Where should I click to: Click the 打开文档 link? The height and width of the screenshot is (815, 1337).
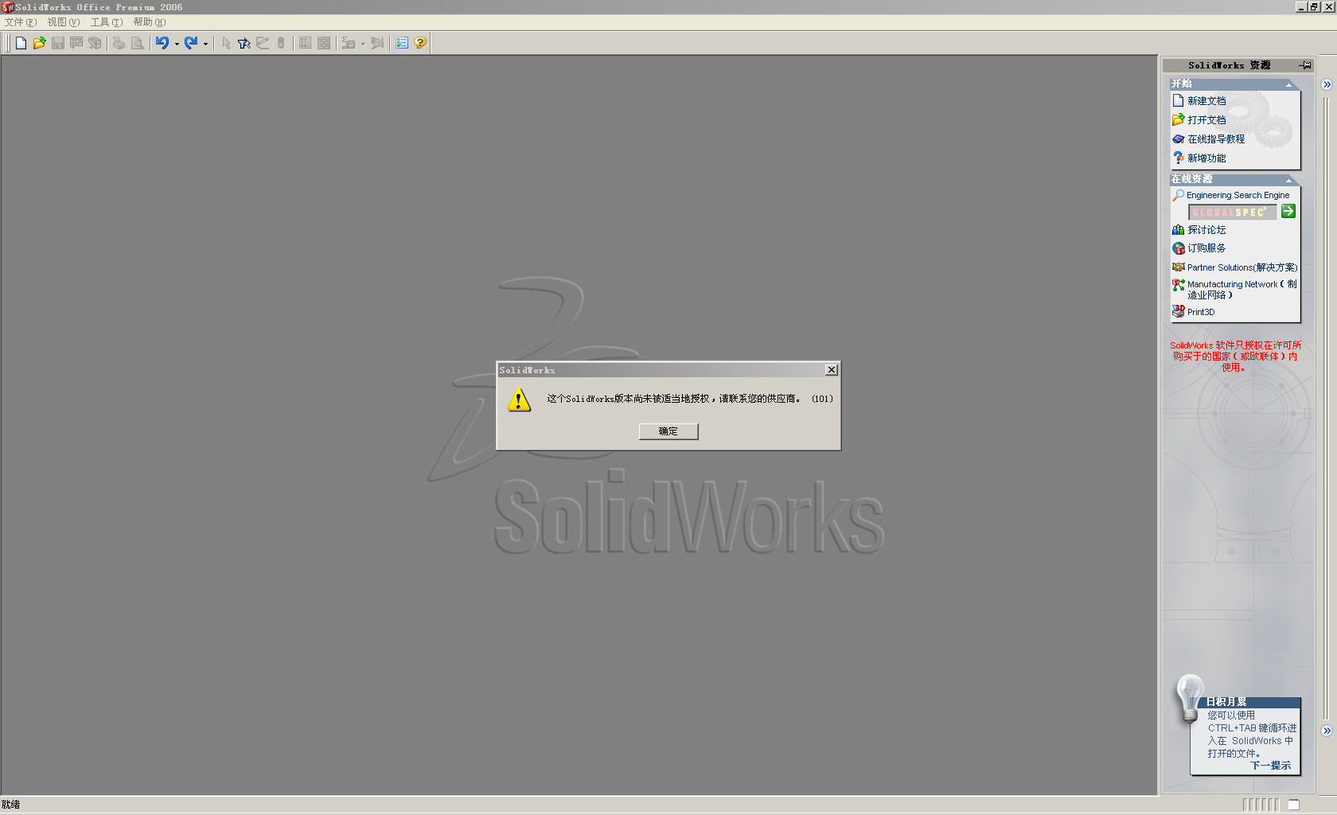pyautogui.click(x=1206, y=120)
